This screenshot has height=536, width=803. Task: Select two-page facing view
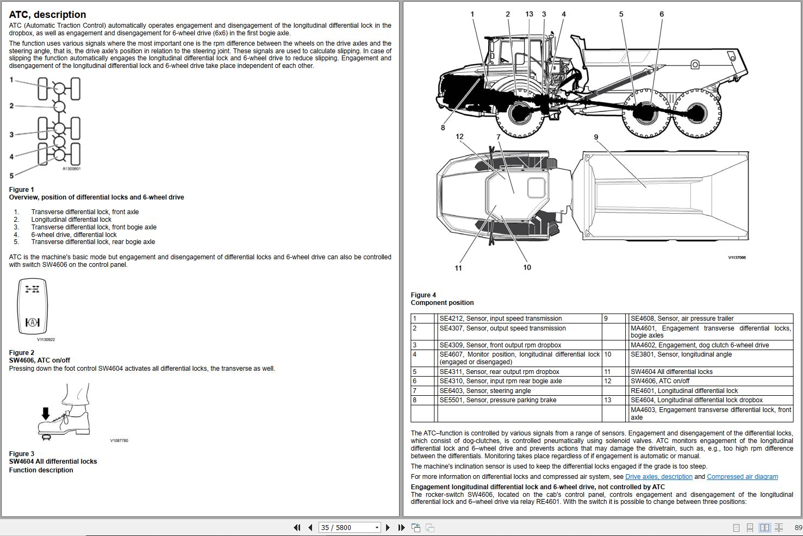(x=765, y=527)
